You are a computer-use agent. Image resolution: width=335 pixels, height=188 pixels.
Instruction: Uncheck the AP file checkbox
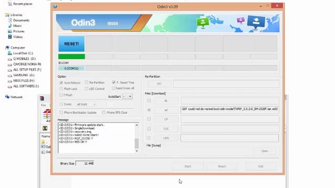pos(149,110)
